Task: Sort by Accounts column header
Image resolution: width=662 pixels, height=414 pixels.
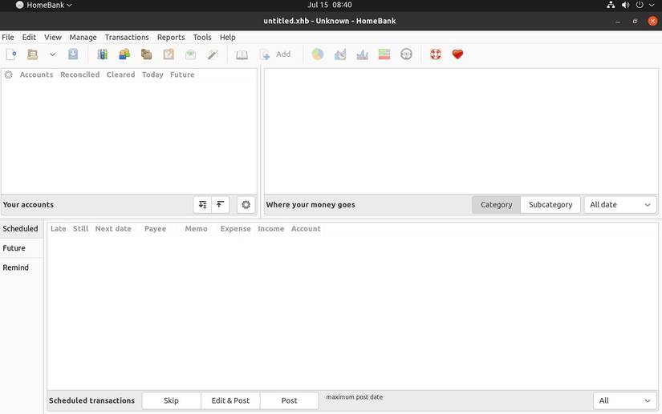Action: 36,74
